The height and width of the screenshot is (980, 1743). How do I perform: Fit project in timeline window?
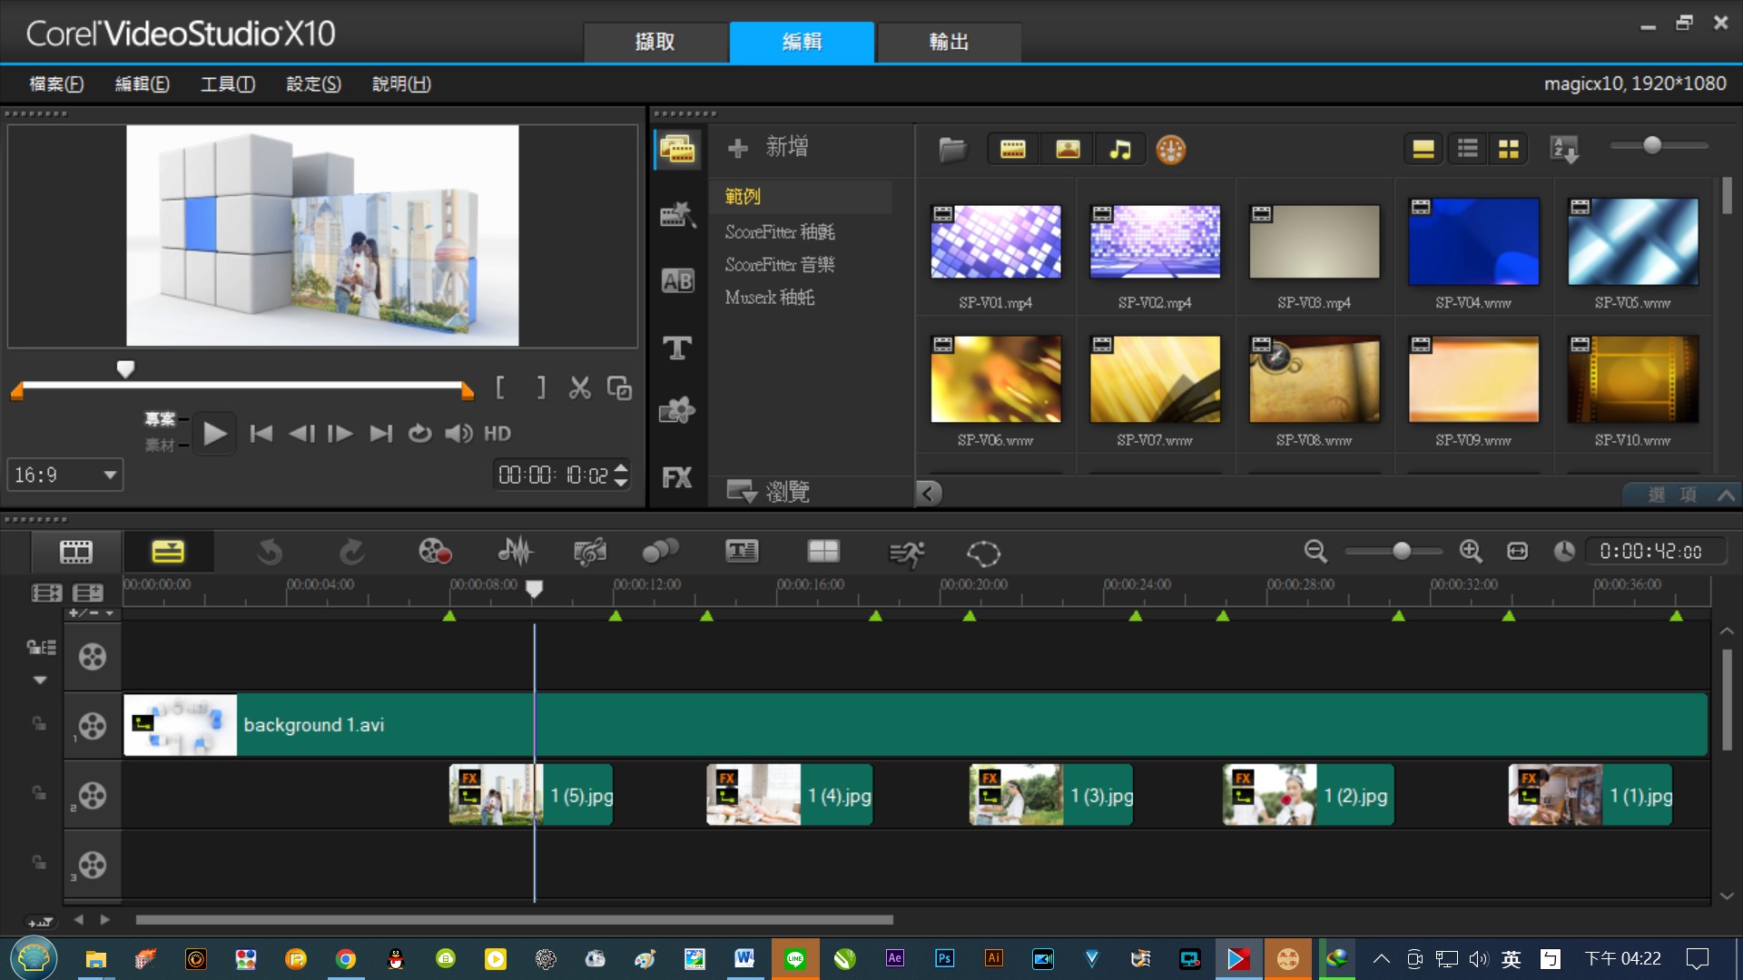point(1517,551)
